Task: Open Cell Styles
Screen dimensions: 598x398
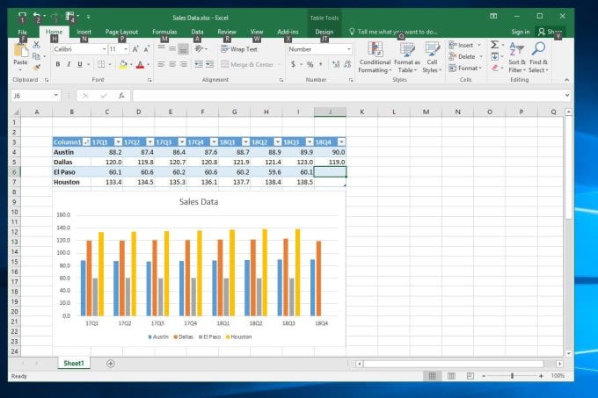Action: 432,57
